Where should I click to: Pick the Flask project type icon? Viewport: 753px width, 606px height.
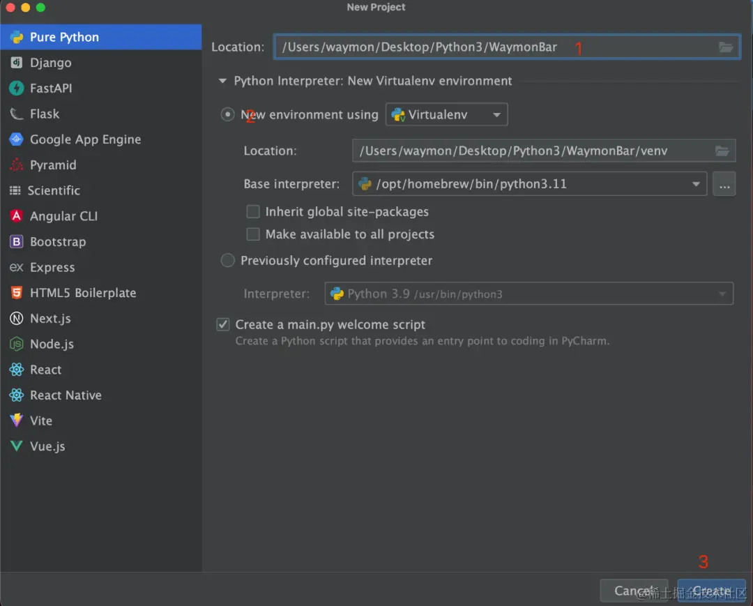tap(16, 114)
